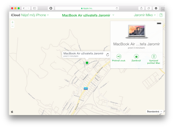Click the 502 road marker
174x128 pixels.
coord(86,88)
